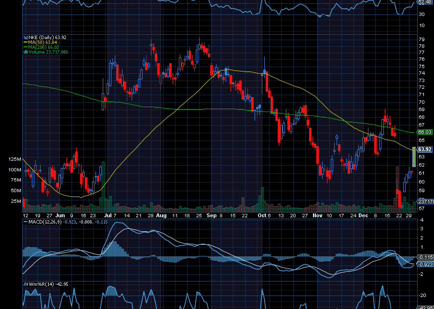Select the Nov label on date axis
434x309 pixels.
pos(317,216)
